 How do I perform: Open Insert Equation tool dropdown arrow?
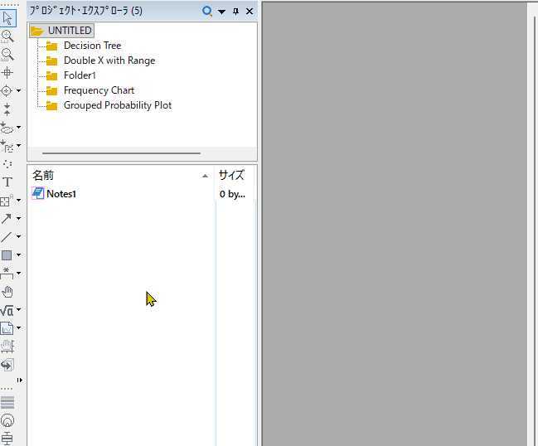click(x=18, y=309)
